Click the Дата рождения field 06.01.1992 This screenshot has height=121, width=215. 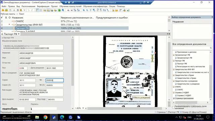point(54,68)
